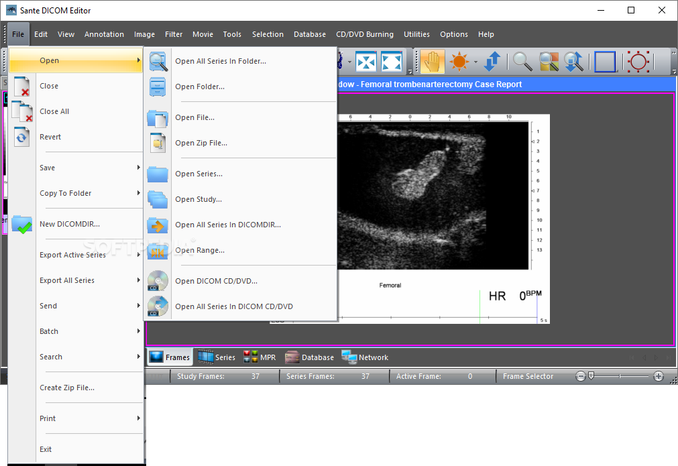Open the CD/DVD Burning menu
The image size is (678, 466).
click(365, 34)
